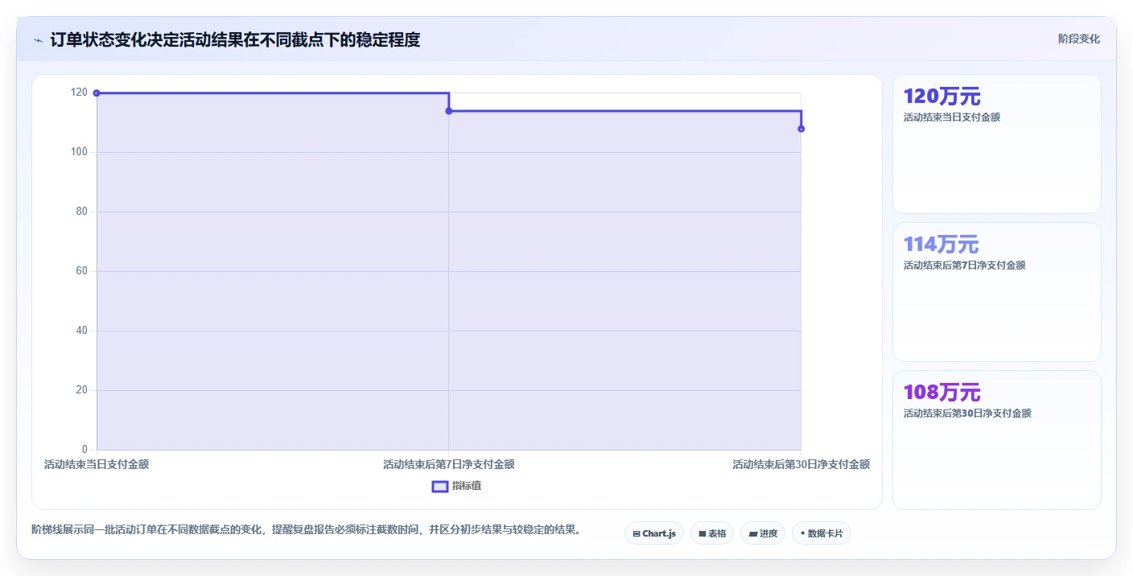Click the y-axis value 40
This screenshot has width=1133, height=576.
81,331
